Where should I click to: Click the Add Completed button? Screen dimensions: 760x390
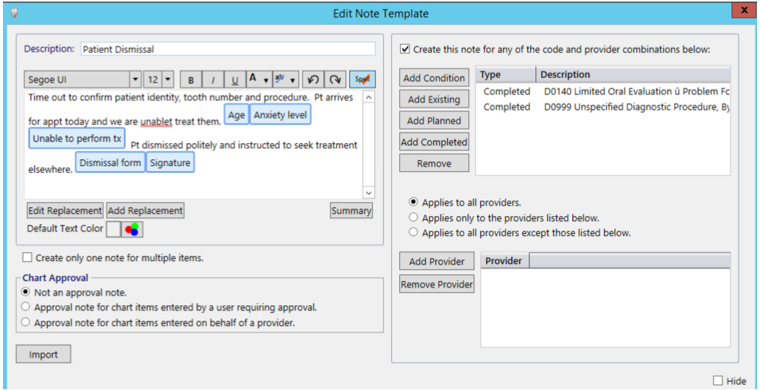point(434,142)
